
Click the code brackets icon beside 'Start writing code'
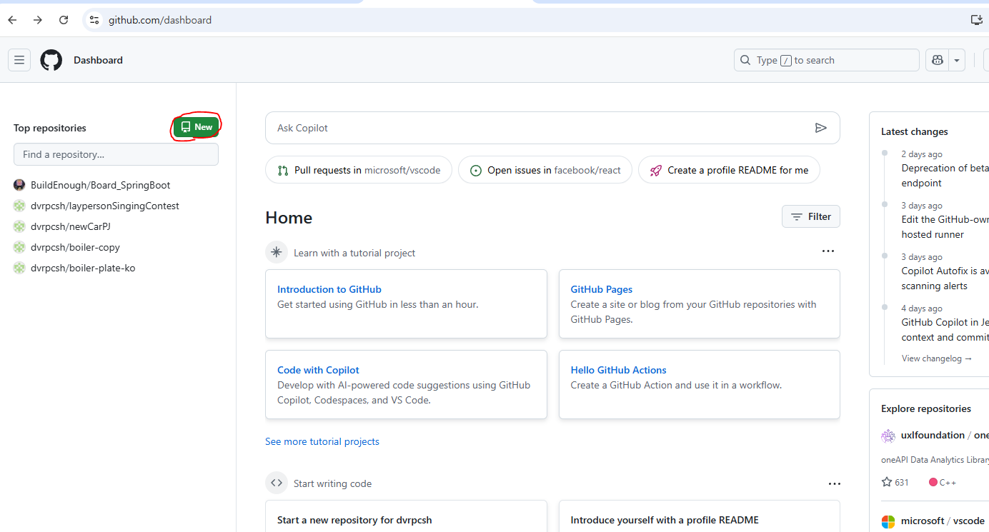click(277, 483)
